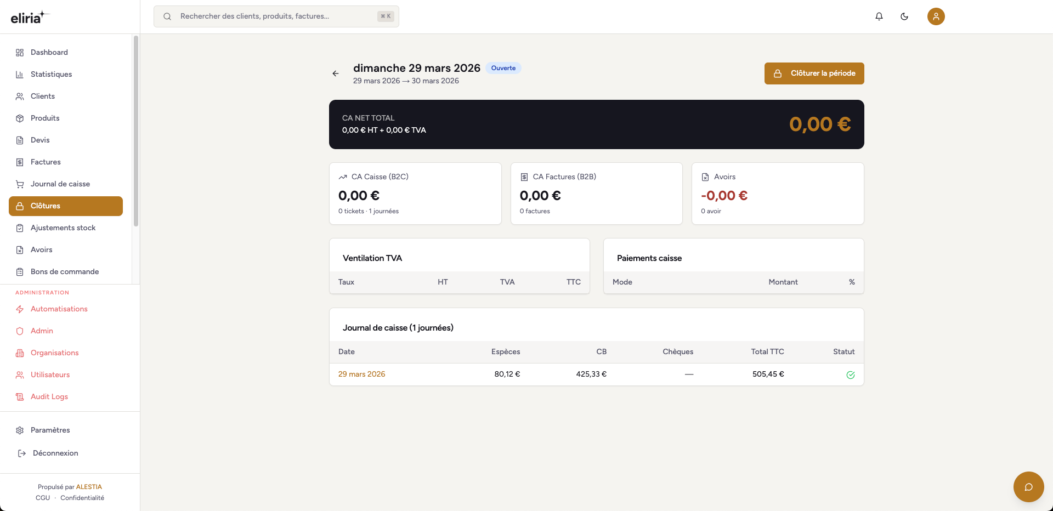Click the eliria logo
This screenshot has width=1053, height=511.
[x=30, y=18]
